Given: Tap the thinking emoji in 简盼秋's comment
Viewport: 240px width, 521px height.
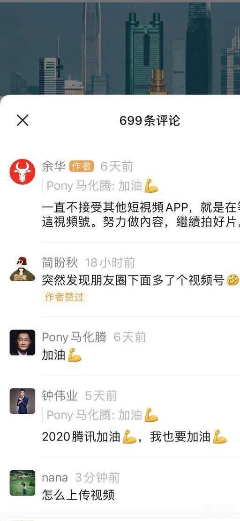Looking at the screenshot, I should point(232,281).
